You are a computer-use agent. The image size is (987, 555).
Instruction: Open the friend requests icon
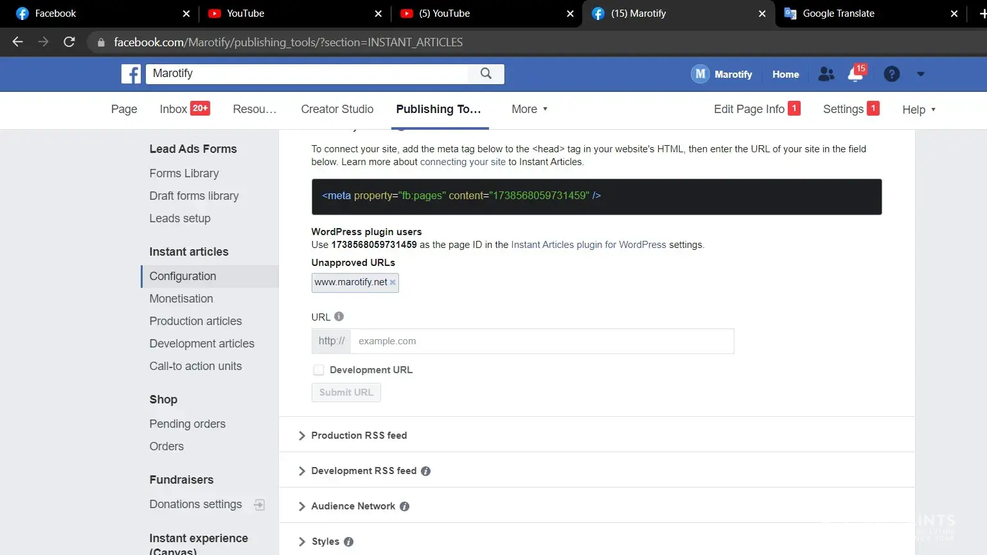coord(826,75)
